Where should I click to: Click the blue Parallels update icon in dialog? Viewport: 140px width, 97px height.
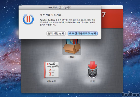tap(28, 19)
